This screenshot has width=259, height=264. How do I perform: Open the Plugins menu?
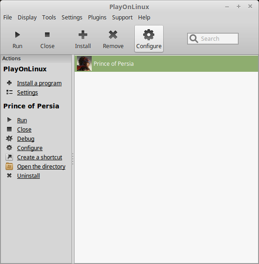[x=97, y=17]
